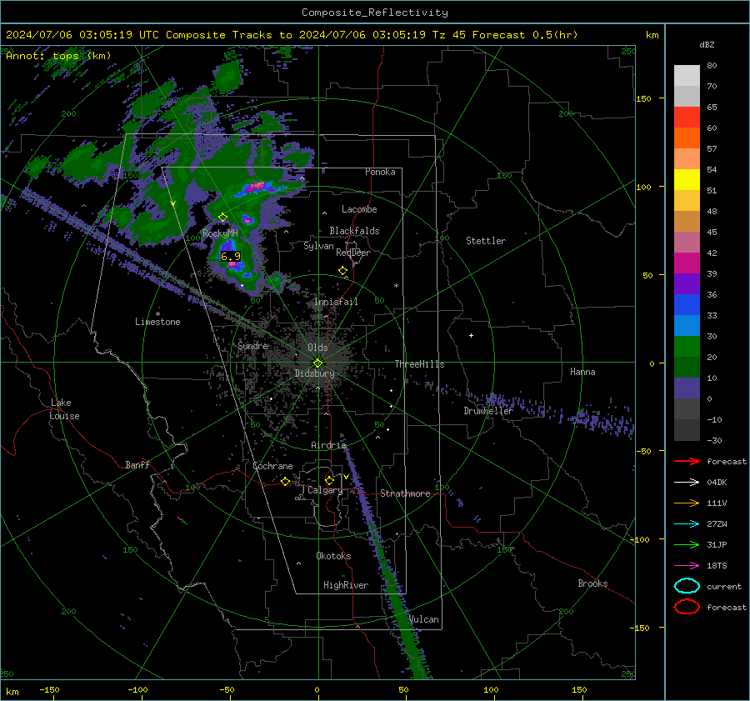Click the Sylvan label

pyautogui.click(x=318, y=246)
